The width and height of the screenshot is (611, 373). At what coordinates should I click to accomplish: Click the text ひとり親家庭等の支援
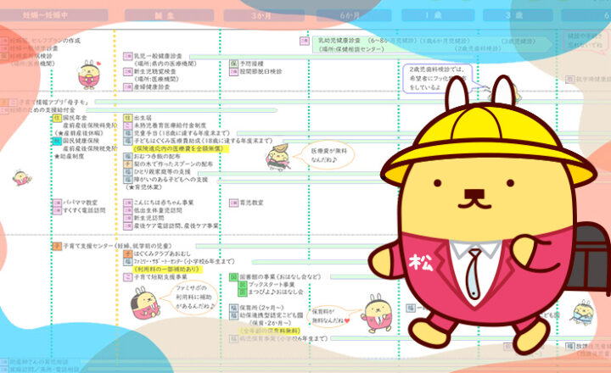[162, 172]
